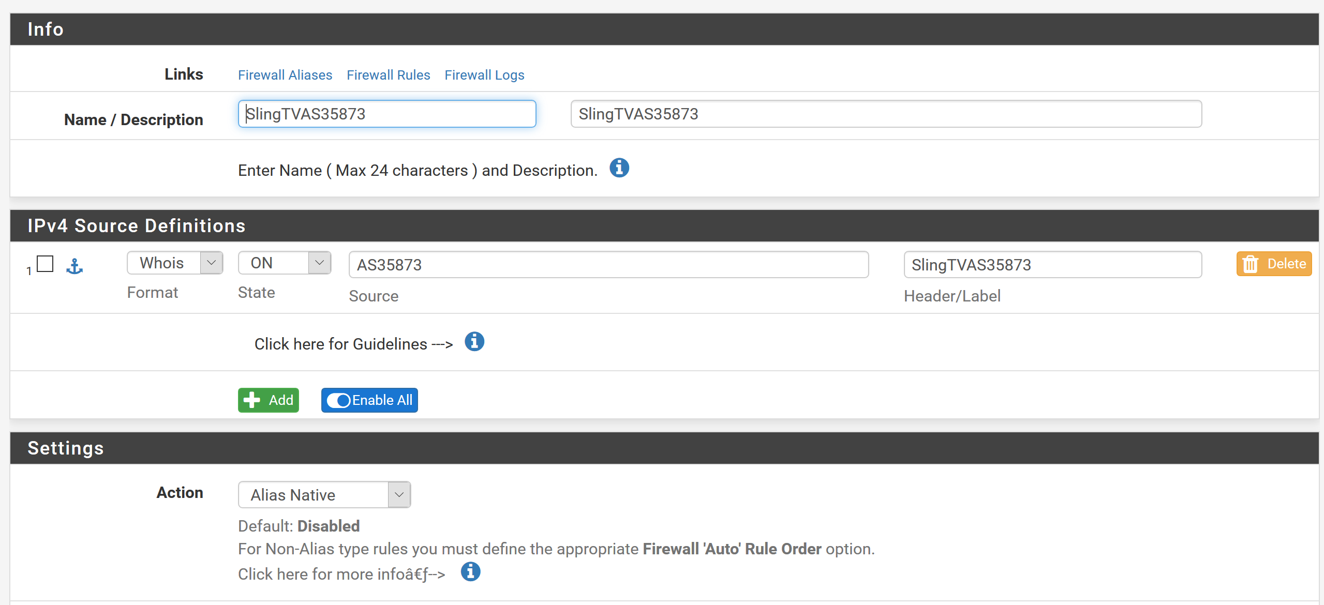Click the orange Delete button
1324x605 pixels.
tap(1273, 264)
